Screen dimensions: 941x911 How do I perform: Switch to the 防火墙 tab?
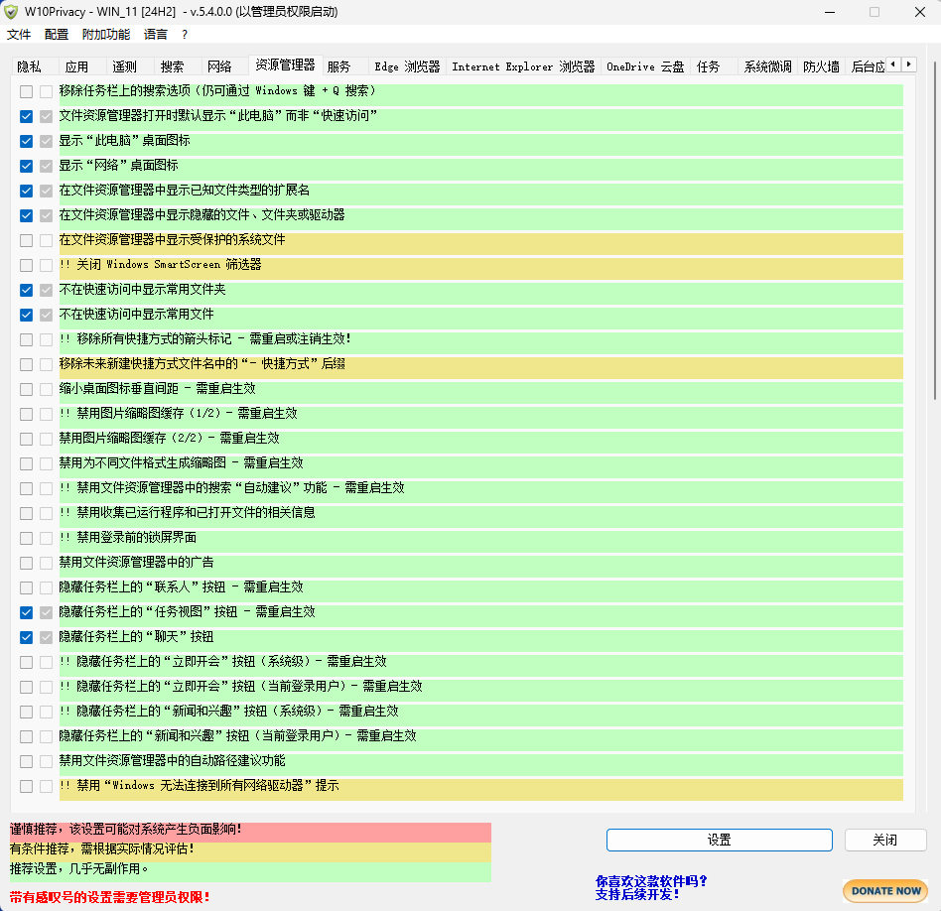[x=821, y=66]
